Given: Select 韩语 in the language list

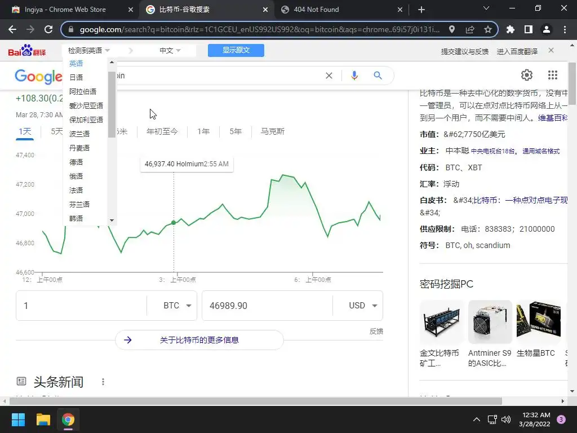Looking at the screenshot, I should pyautogui.click(x=76, y=218).
